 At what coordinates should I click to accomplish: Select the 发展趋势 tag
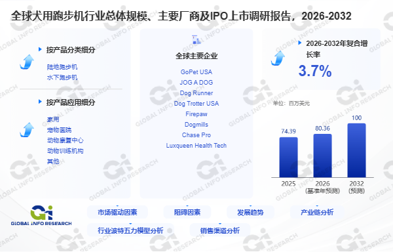click(250, 213)
